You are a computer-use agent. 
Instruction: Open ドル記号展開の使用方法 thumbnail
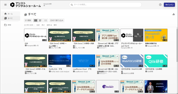(x=36, y=61)
